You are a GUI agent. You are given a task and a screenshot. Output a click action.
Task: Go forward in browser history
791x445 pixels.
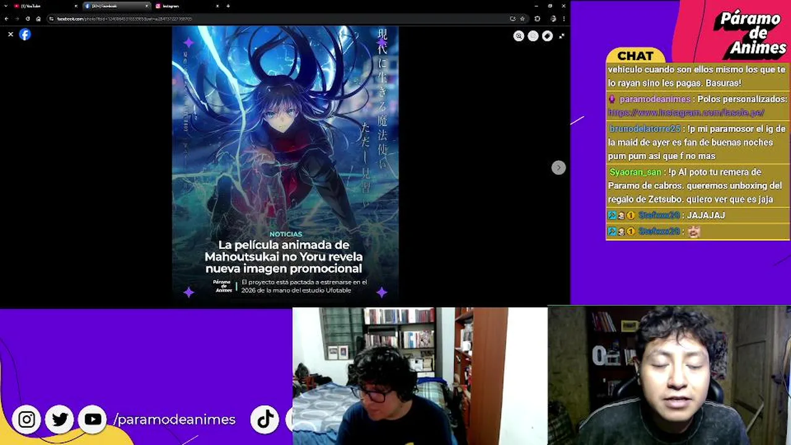point(17,19)
